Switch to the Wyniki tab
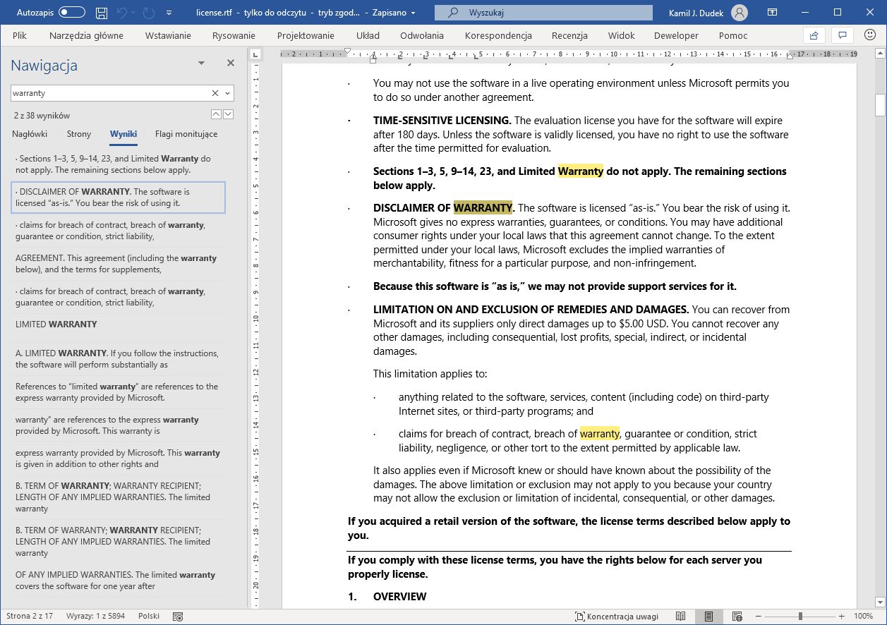Screen dimensions: 887x625 tap(123, 134)
